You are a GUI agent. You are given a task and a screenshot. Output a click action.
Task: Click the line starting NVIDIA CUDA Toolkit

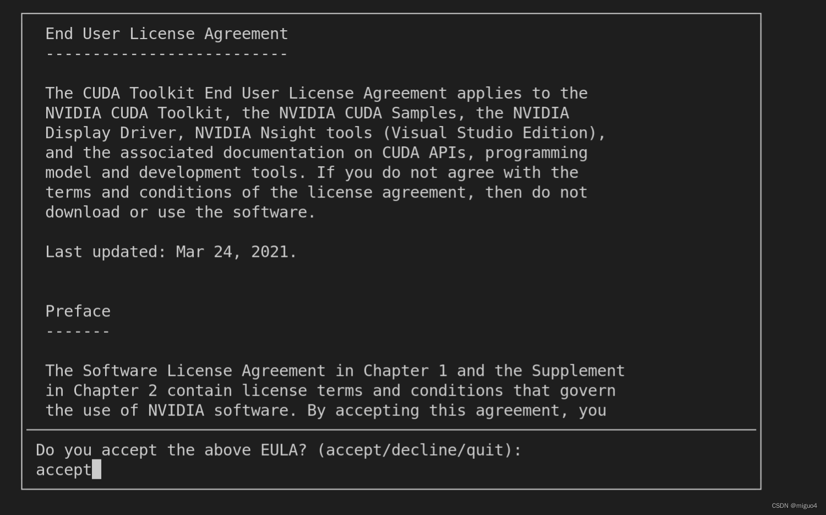pos(307,113)
